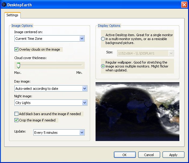
Task: Click the Cancel button
Action: click(x=149, y=155)
